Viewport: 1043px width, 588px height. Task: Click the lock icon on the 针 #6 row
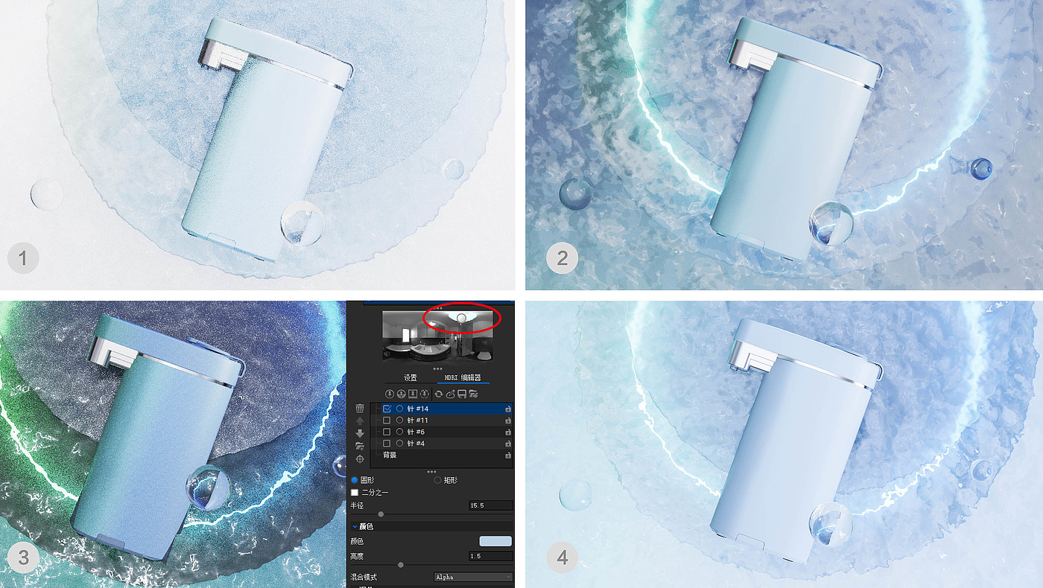[508, 432]
